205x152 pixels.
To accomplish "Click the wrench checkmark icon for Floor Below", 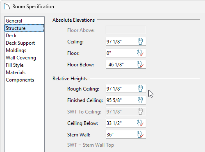I will tap(140, 64).
